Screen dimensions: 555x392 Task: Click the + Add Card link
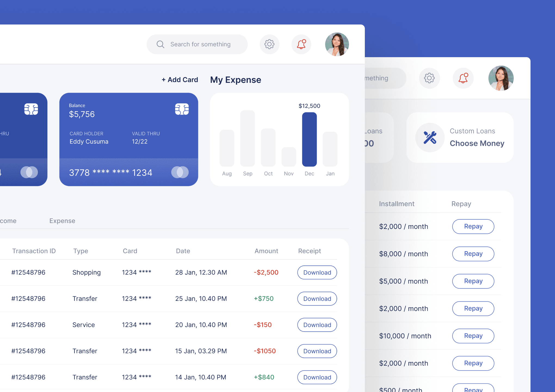[180, 80]
